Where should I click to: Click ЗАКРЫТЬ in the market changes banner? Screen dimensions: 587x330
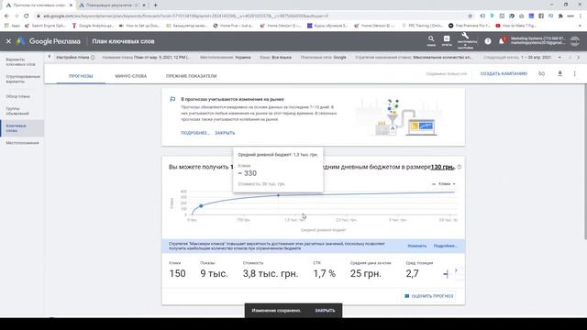[225, 133]
